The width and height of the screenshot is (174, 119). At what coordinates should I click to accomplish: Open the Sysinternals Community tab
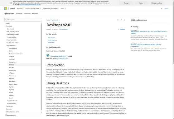click(x=27, y=13)
